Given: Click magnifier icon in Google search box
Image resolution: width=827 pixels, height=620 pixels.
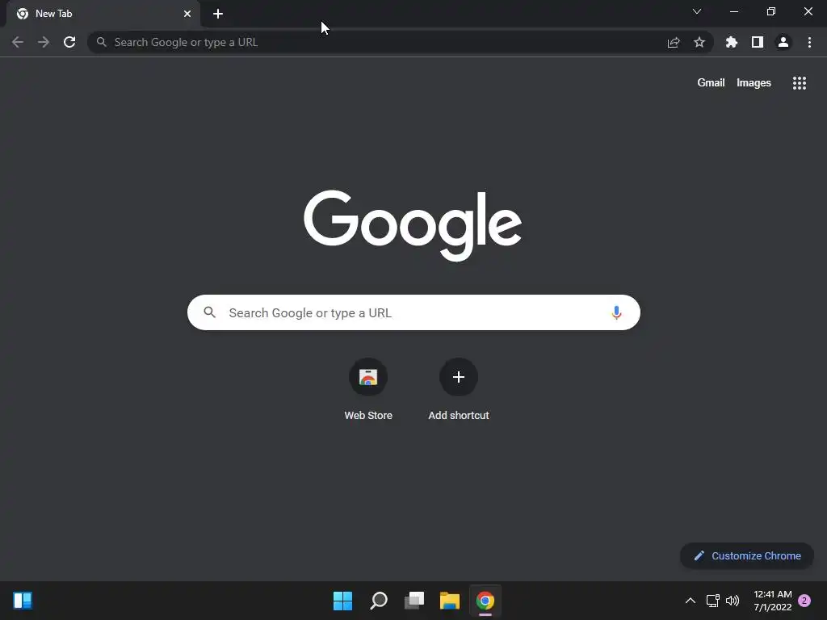Looking at the screenshot, I should (x=210, y=312).
